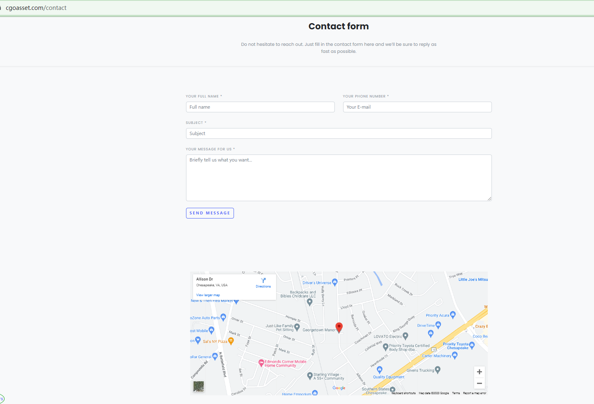The width and height of the screenshot is (594, 404).
Task: Click the browser address bar URL
Action: pyautogui.click(x=36, y=8)
